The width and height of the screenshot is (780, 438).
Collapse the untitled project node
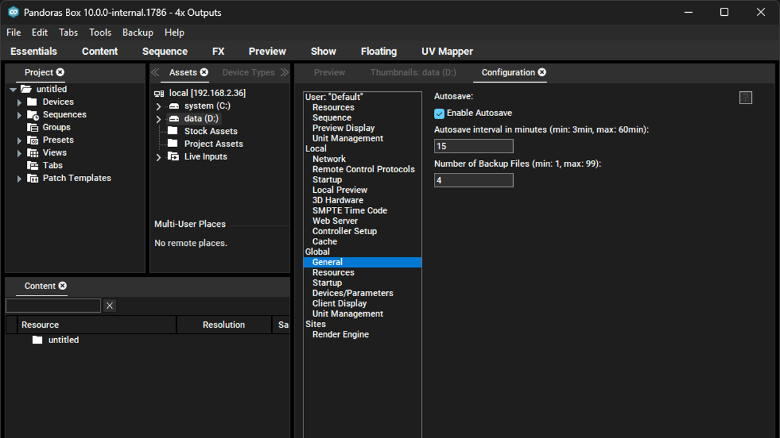click(x=13, y=90)
